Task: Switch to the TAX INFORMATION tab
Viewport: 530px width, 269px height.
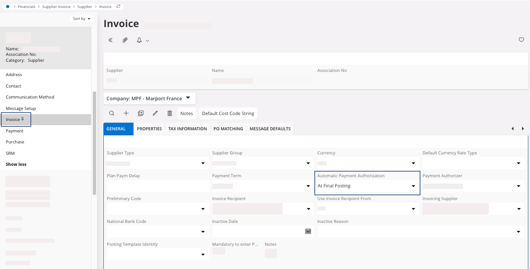Action: (188, 129)
